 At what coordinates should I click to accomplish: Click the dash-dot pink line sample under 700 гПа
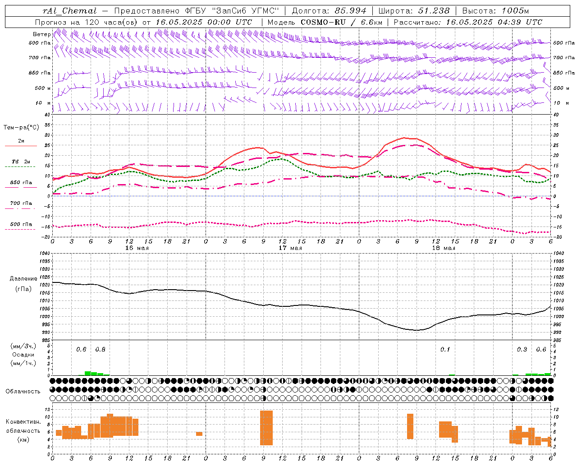coord(21,208)
